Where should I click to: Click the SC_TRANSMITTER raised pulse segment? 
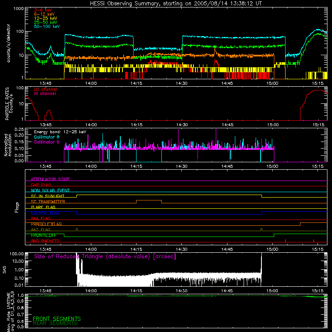click(x=149, y=200)
